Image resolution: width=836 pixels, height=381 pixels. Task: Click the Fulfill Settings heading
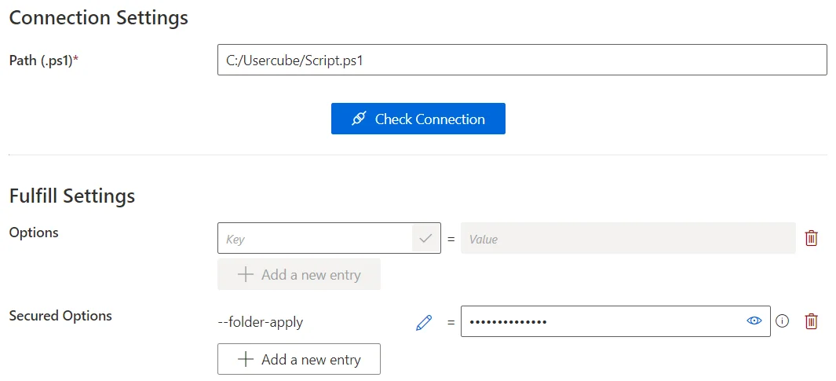tap(72, 196)
